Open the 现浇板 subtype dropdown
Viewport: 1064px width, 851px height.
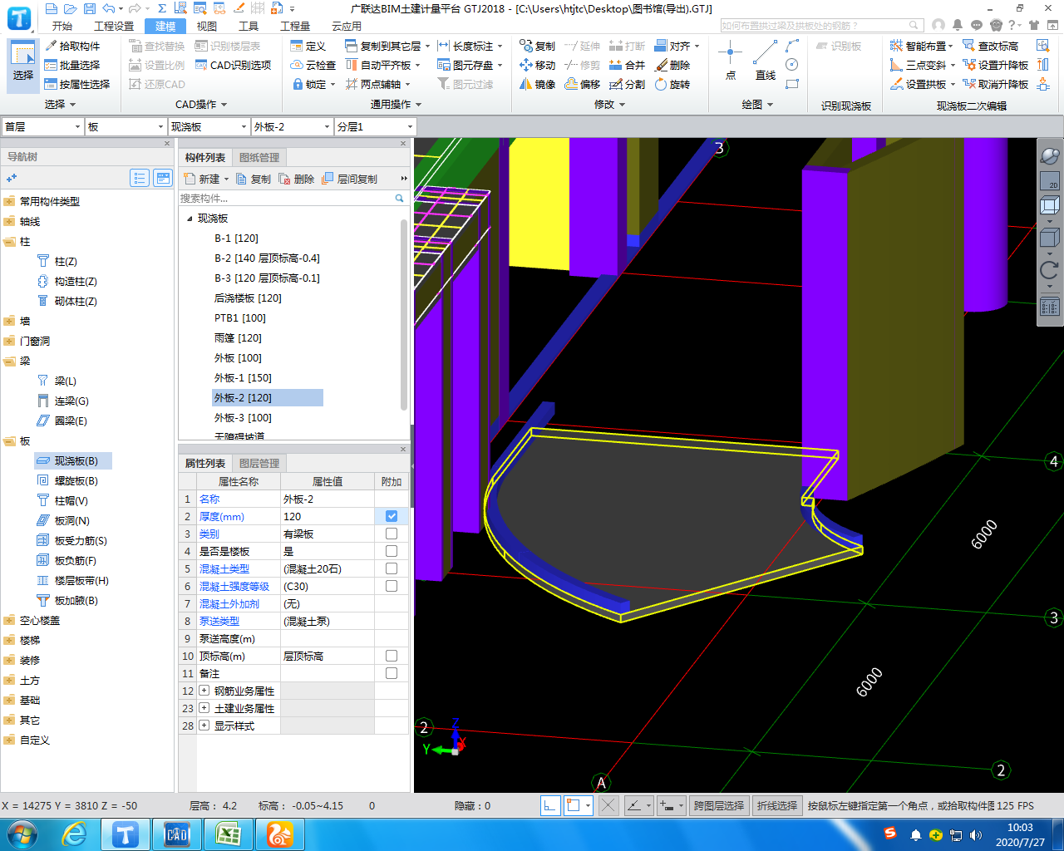[x=209, y=126]
